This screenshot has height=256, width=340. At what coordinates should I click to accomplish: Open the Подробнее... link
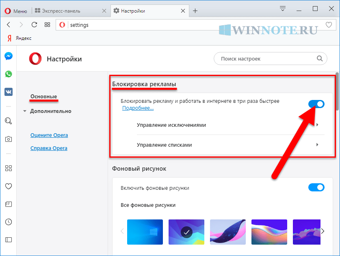[x=138, y=108]
